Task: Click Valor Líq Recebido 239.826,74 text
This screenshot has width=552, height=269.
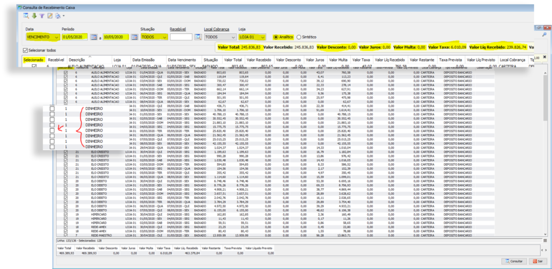Action: (x=498, y=46)
